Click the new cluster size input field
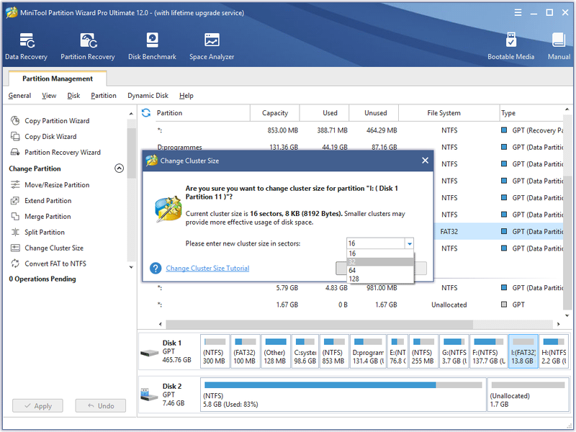 click(x=376, y=243)
